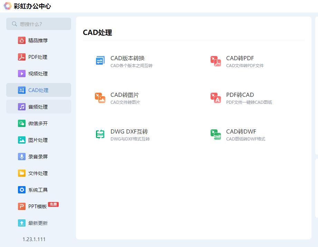The image size is (318, 247).
Task: Click the 录音录屏 microphone icon
Action: [x=22, y=157]
